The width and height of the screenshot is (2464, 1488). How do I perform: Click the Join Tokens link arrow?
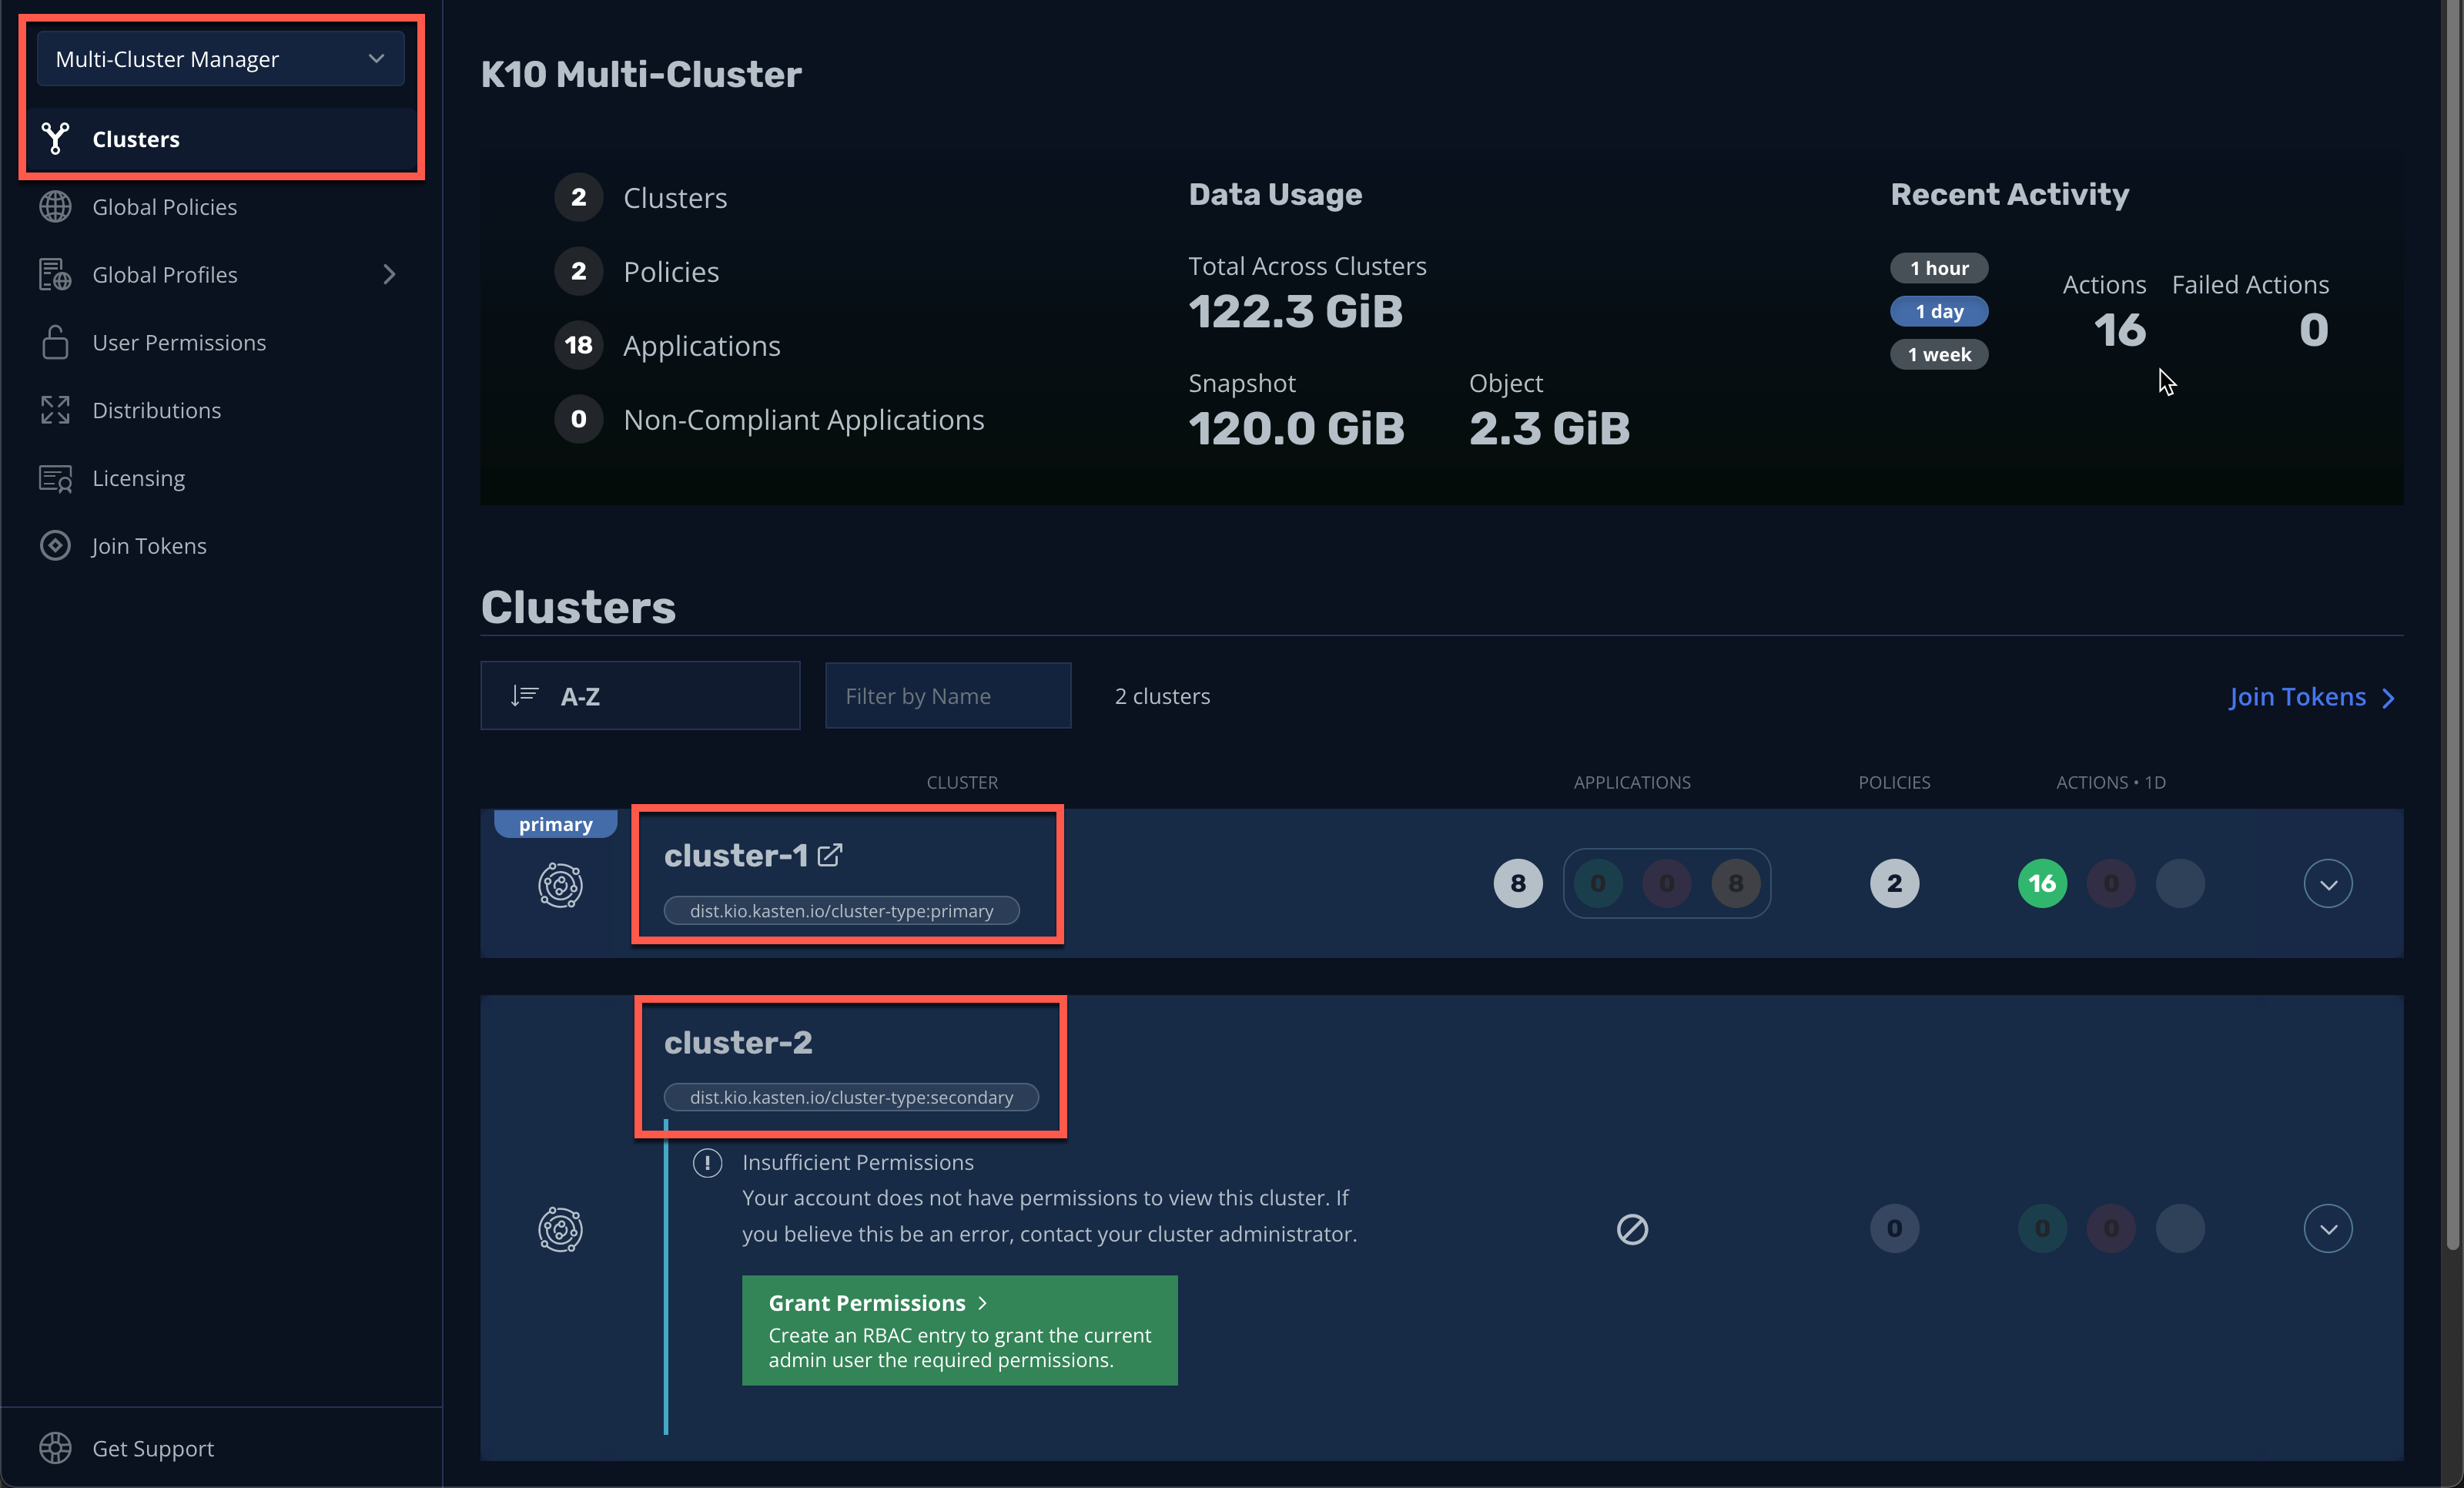coord(2389,698)
